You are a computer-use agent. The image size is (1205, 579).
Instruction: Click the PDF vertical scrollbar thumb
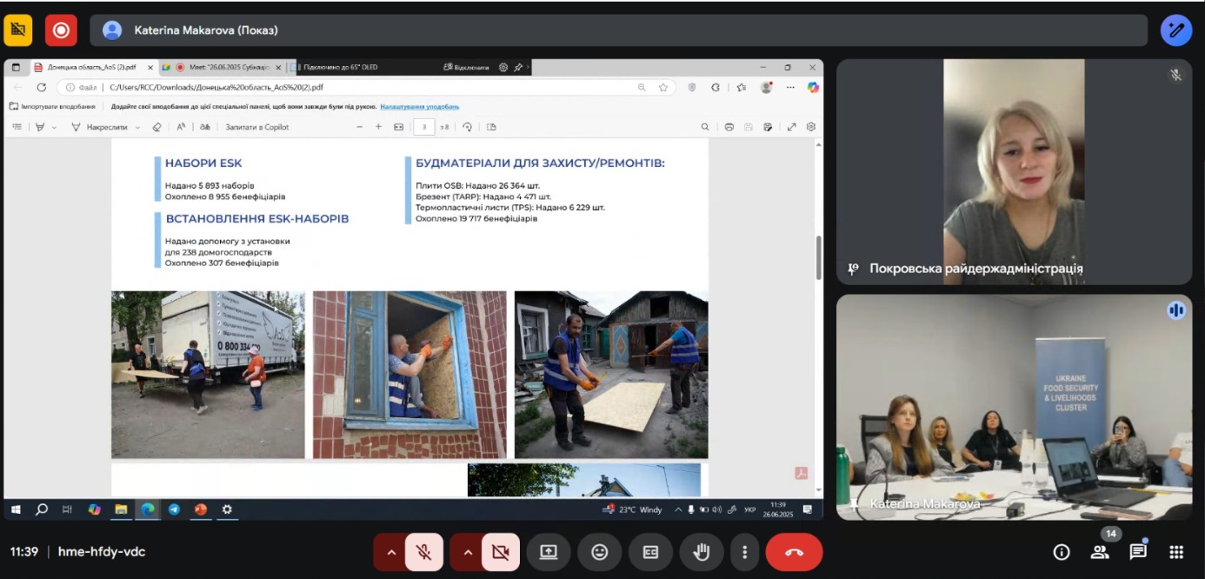click(818, 257)
